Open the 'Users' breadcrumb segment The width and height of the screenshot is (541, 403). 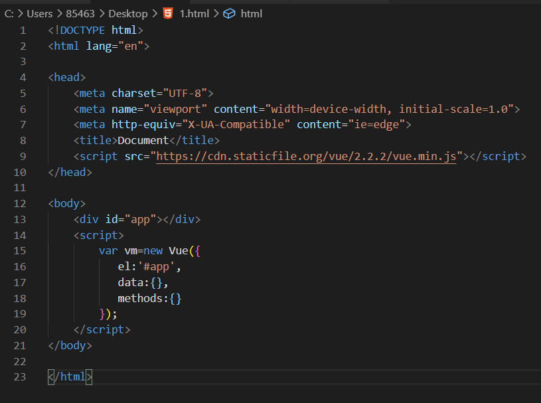40,13
